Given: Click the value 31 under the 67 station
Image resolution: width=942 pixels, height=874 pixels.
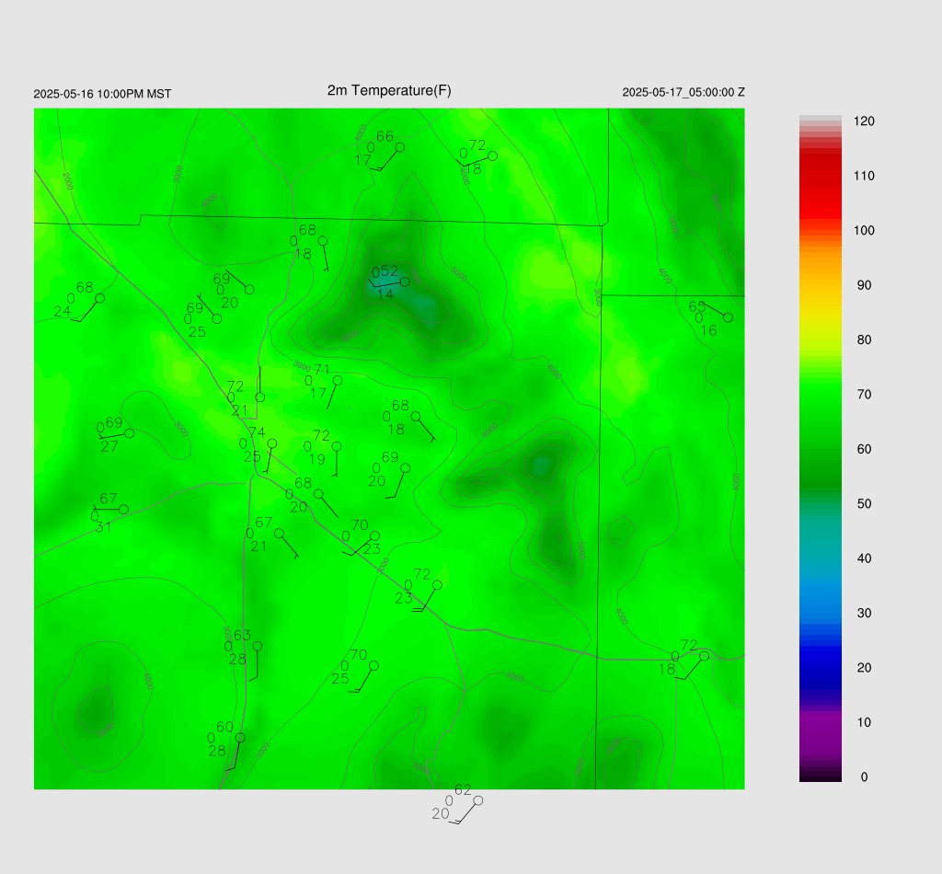Looking at the screenshot, I should pyautogui.click(x=103, y=527).
